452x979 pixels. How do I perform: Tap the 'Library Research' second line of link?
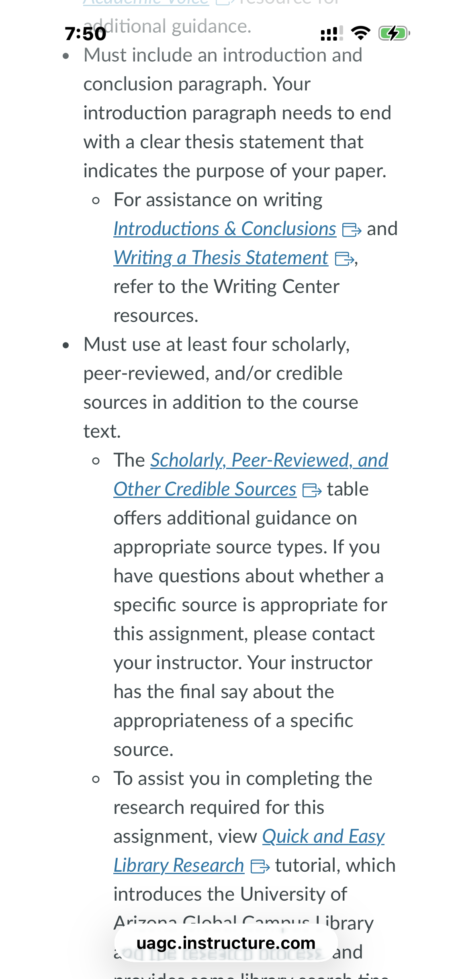tap(179, 865)
